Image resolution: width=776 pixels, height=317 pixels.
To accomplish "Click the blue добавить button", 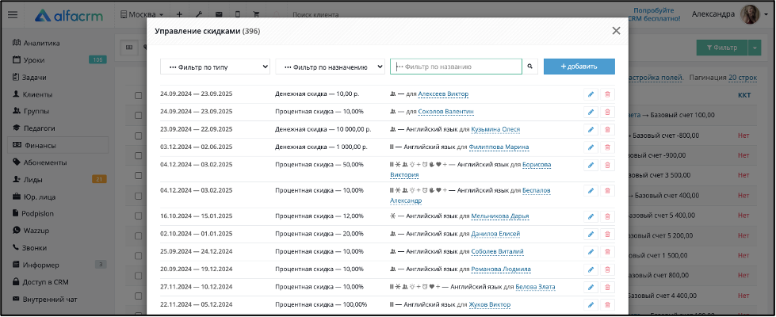I will point(579,67).
